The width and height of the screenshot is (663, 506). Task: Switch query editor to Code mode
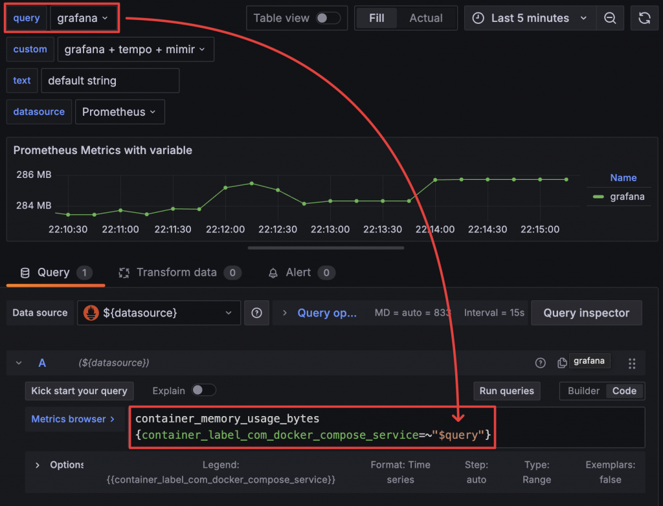[x=624, y=391]
